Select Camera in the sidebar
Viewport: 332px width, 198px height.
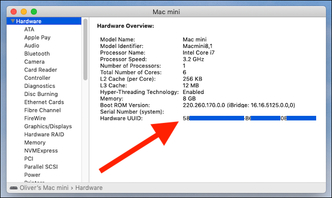[34, 62]
